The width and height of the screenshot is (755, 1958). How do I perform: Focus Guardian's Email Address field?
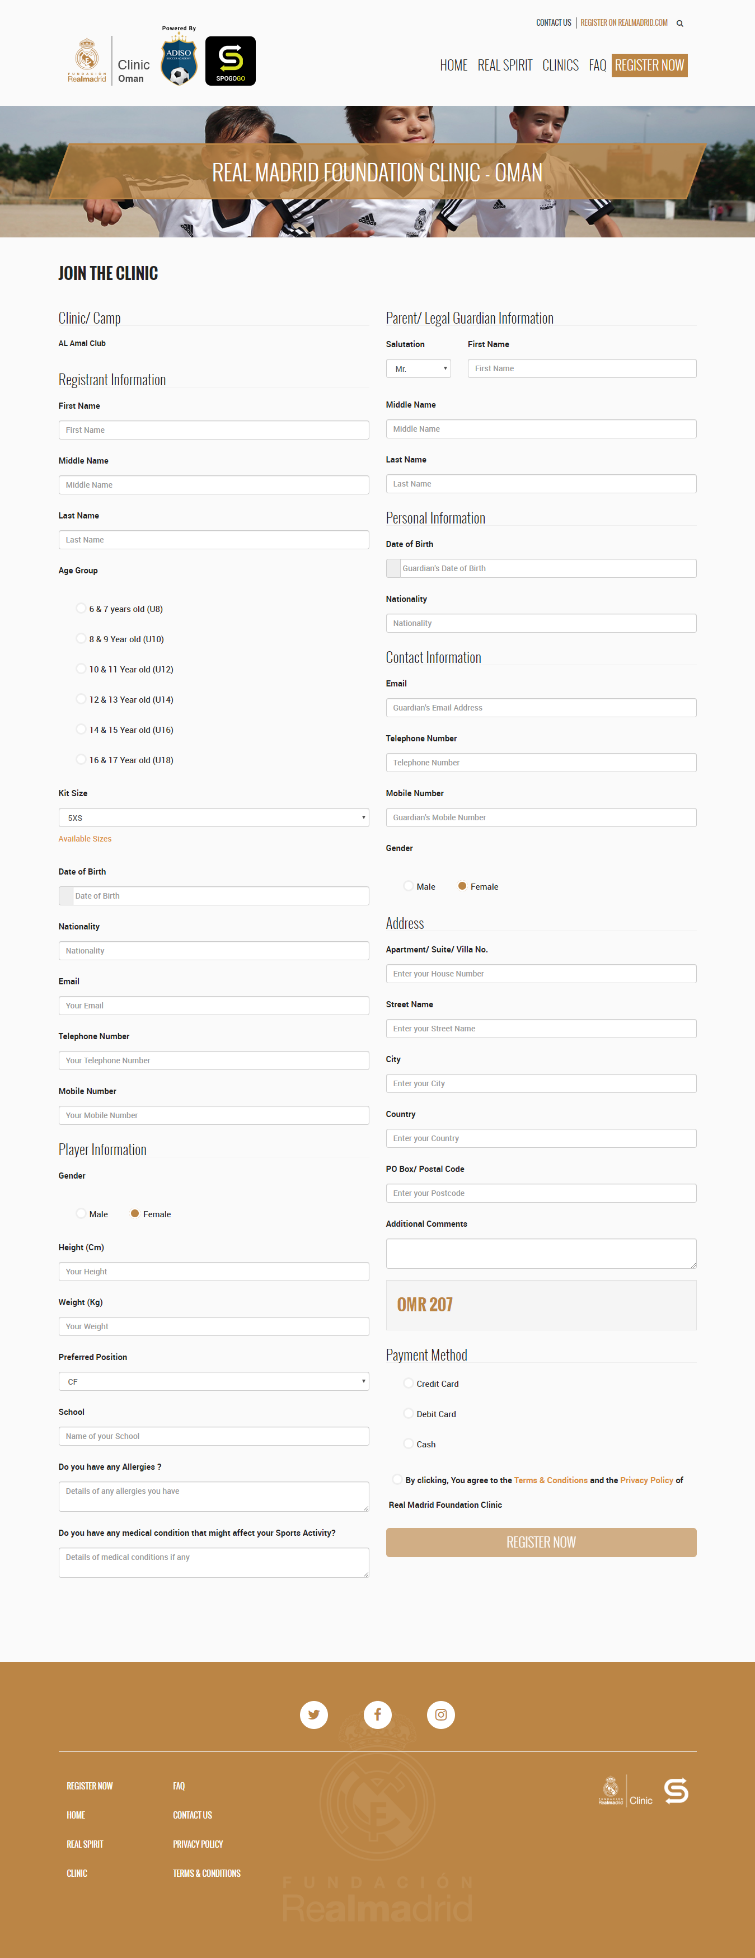point(541,708)
